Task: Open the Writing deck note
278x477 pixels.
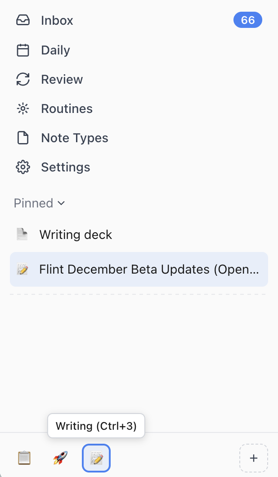Action: [76, 234]
